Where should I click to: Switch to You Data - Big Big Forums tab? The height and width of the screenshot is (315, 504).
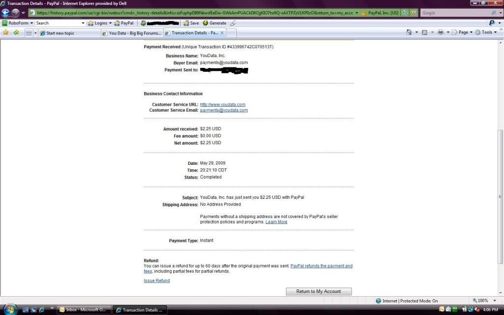coord(132,33)
